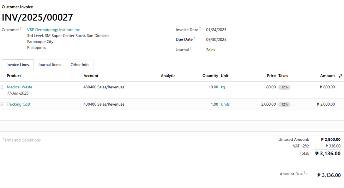Click the 12% tax tag on Medical Waste
Screen dimensions: 344x188
[x=284, y=87]
